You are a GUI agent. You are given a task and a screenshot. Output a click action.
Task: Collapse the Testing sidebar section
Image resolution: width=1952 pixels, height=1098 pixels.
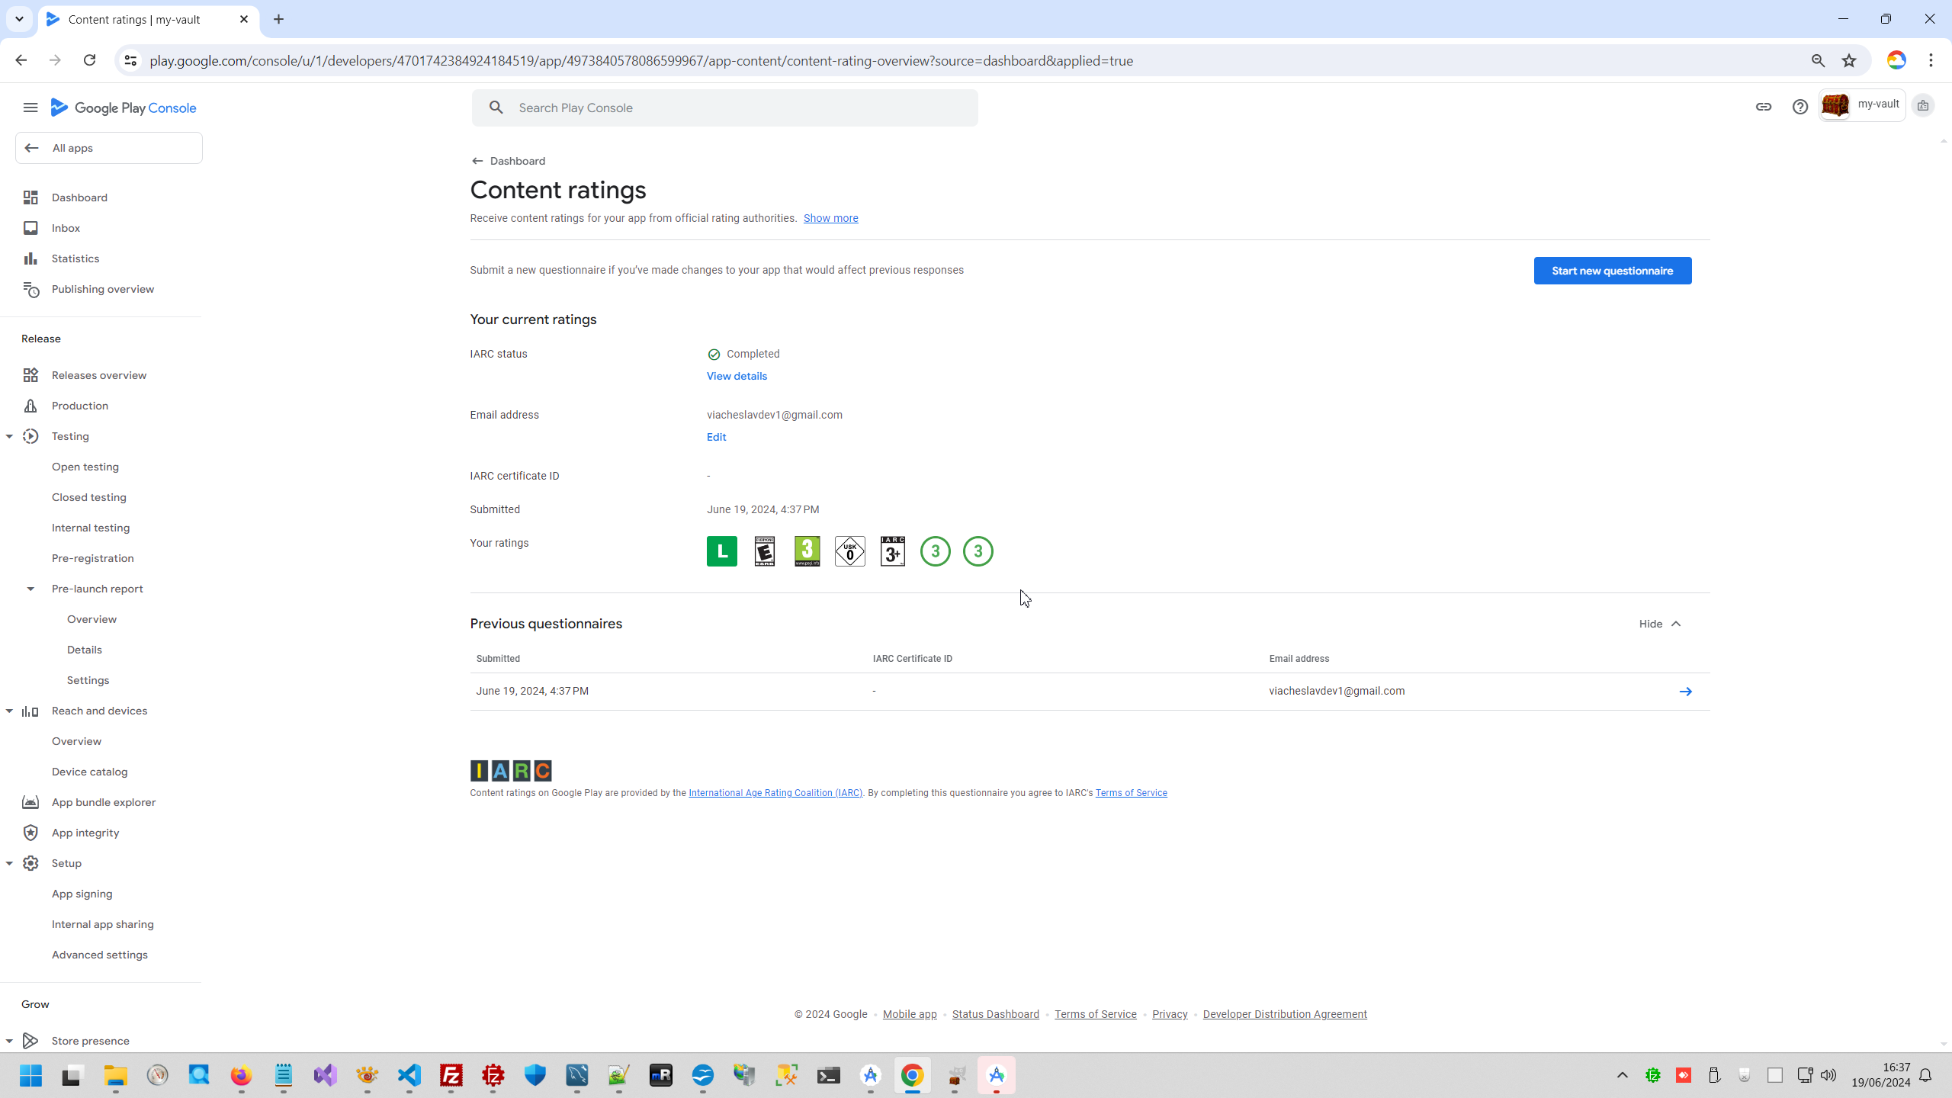point(10,436)
